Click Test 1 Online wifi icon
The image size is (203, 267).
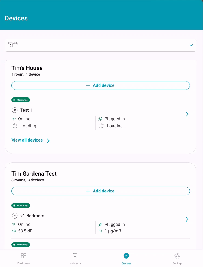click(x=14, y=119)
